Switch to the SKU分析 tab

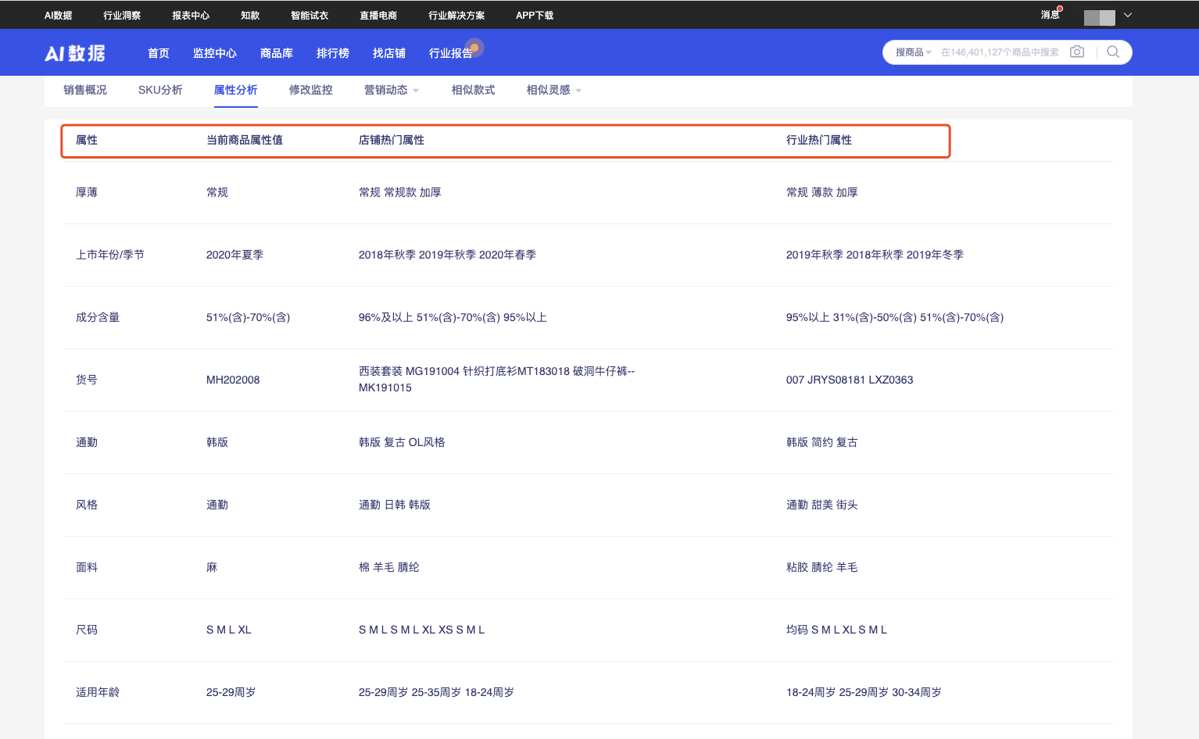coord(160,90)
